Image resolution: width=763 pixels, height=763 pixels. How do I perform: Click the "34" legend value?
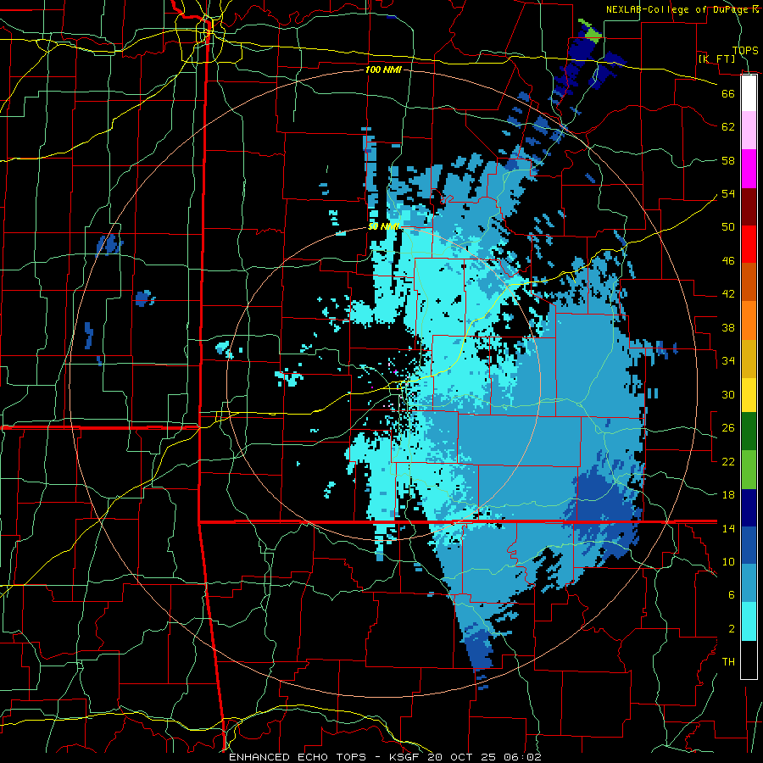(728, 361)
